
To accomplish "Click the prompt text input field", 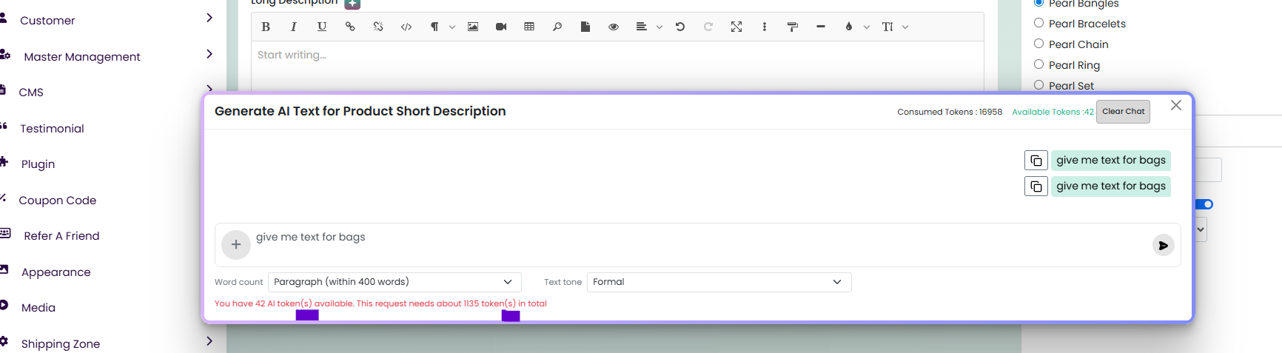I will 699,244.
